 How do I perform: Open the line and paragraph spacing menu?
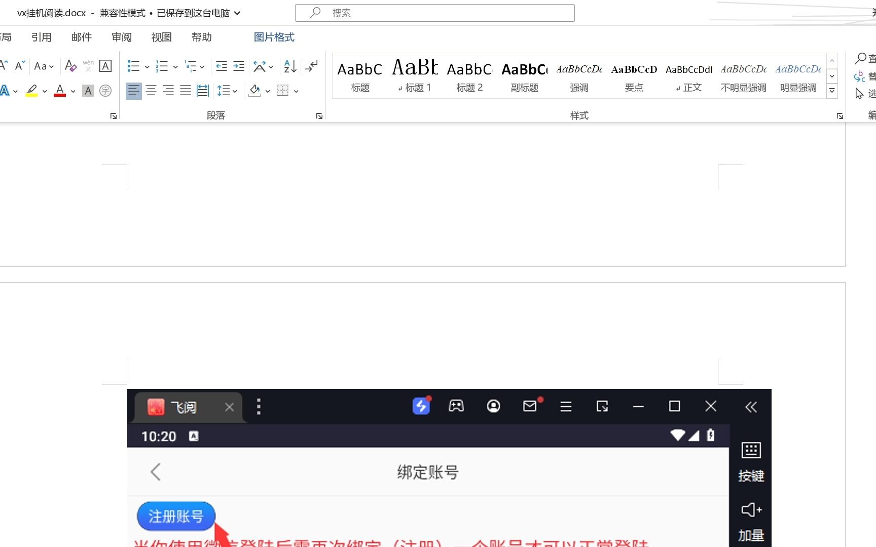tap(227, 91)
